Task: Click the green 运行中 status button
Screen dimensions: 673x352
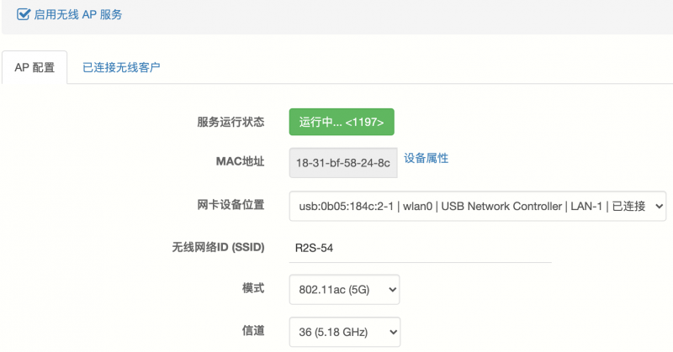Action: tap(342, 122)
